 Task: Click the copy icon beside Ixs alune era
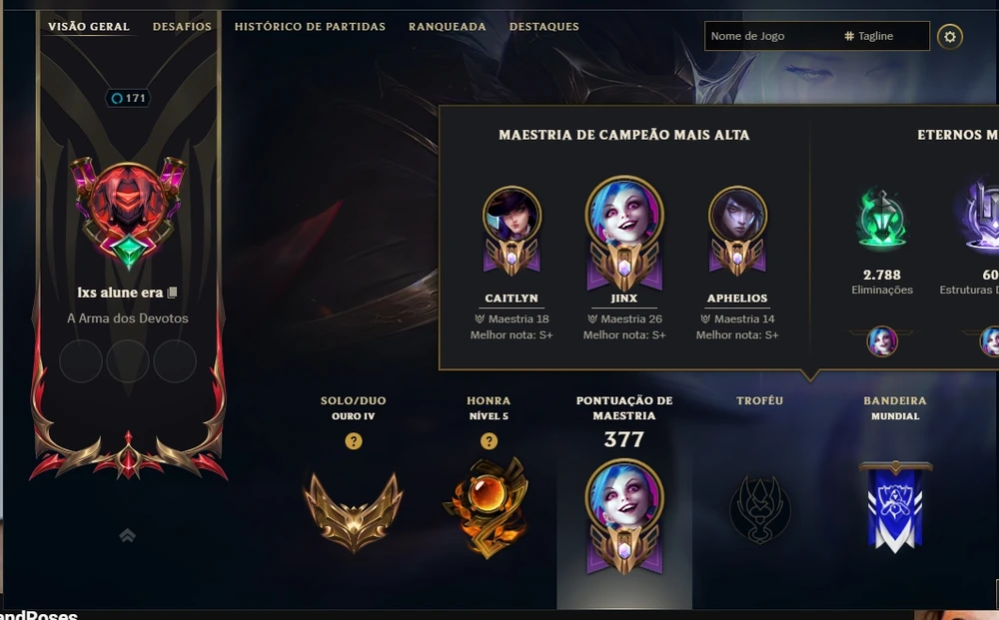pyautogui.click(x=172, y=293)
